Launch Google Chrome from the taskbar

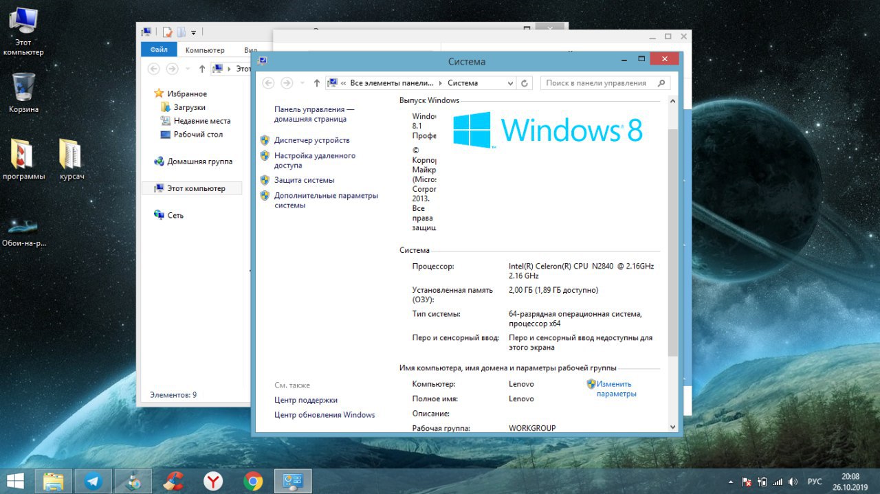click(253, 482)
